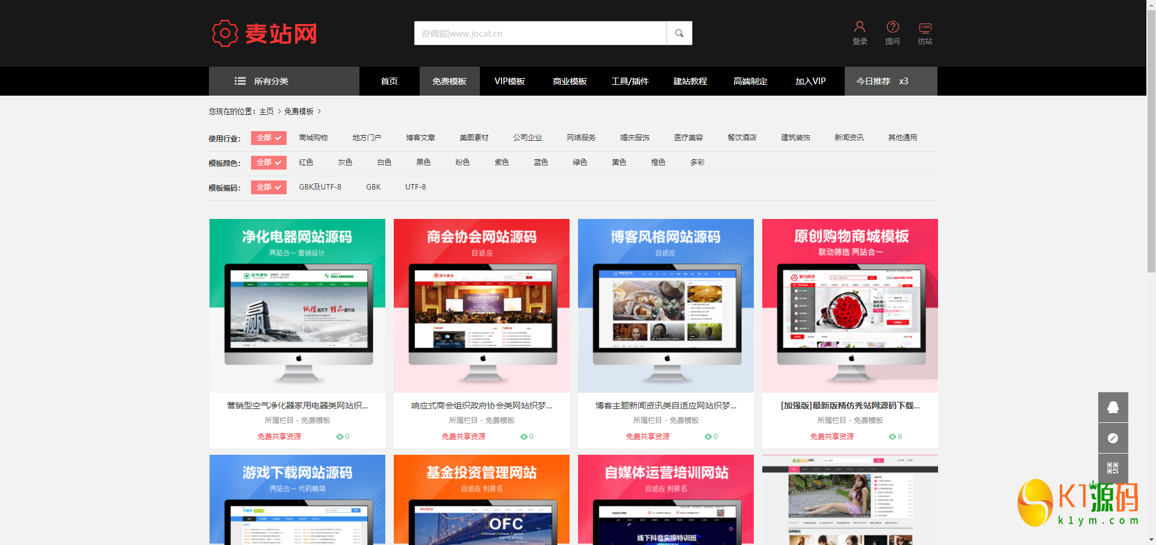Filter industry by 商城购物
This screenshot has height=545, width=1156.
point(314,138)
